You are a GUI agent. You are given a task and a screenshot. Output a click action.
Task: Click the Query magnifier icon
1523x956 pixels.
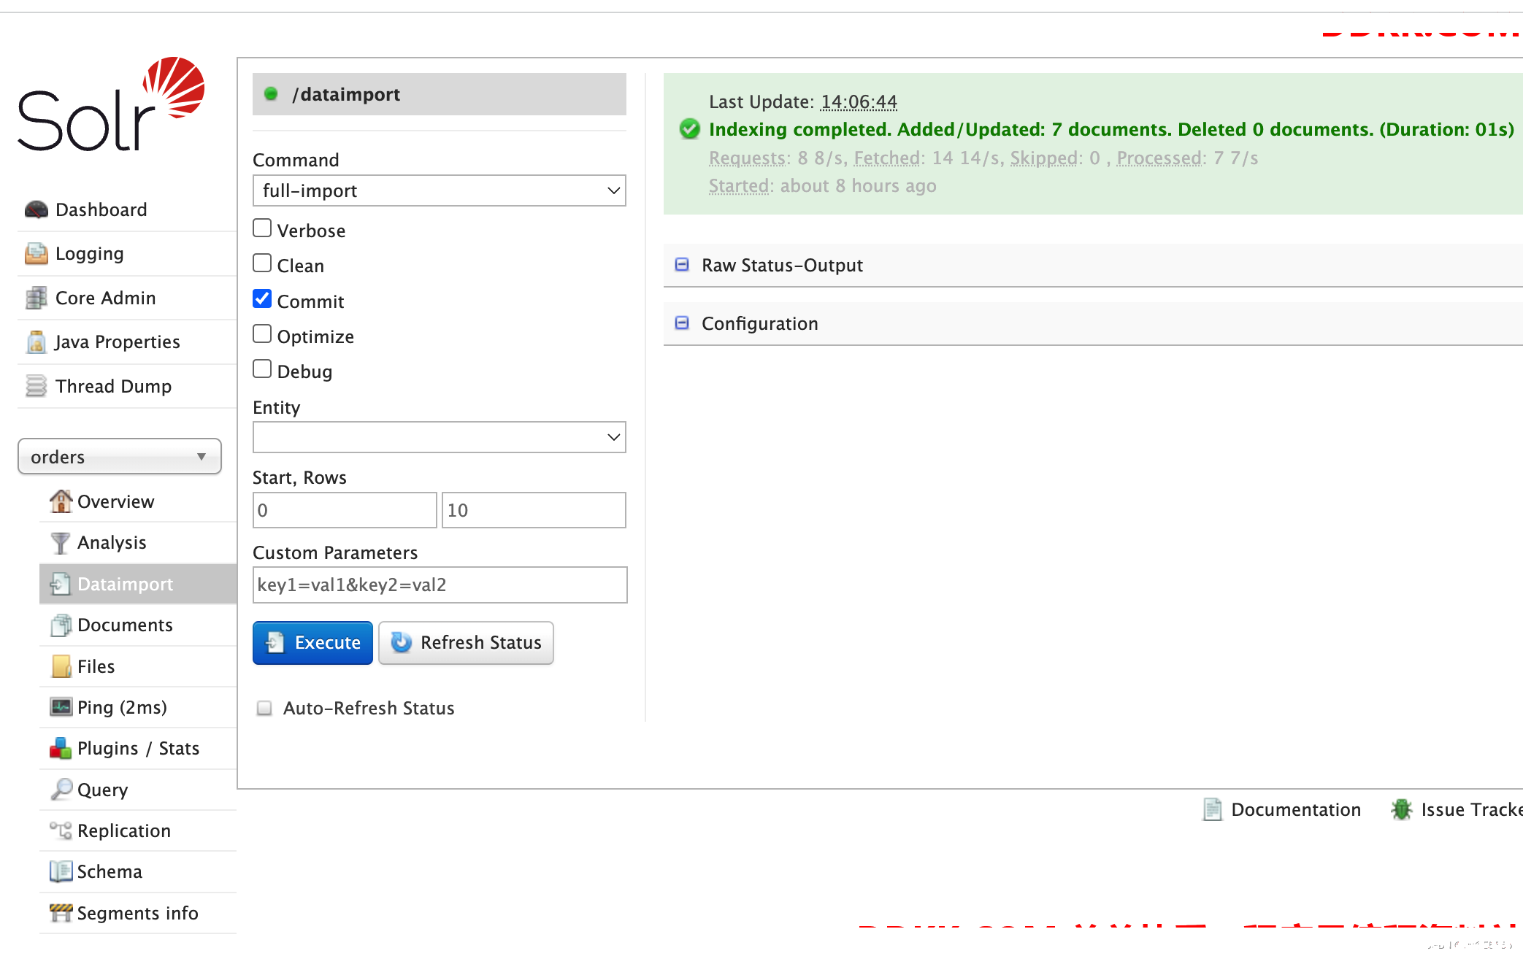pyautogui.click(x=61, y=790)
